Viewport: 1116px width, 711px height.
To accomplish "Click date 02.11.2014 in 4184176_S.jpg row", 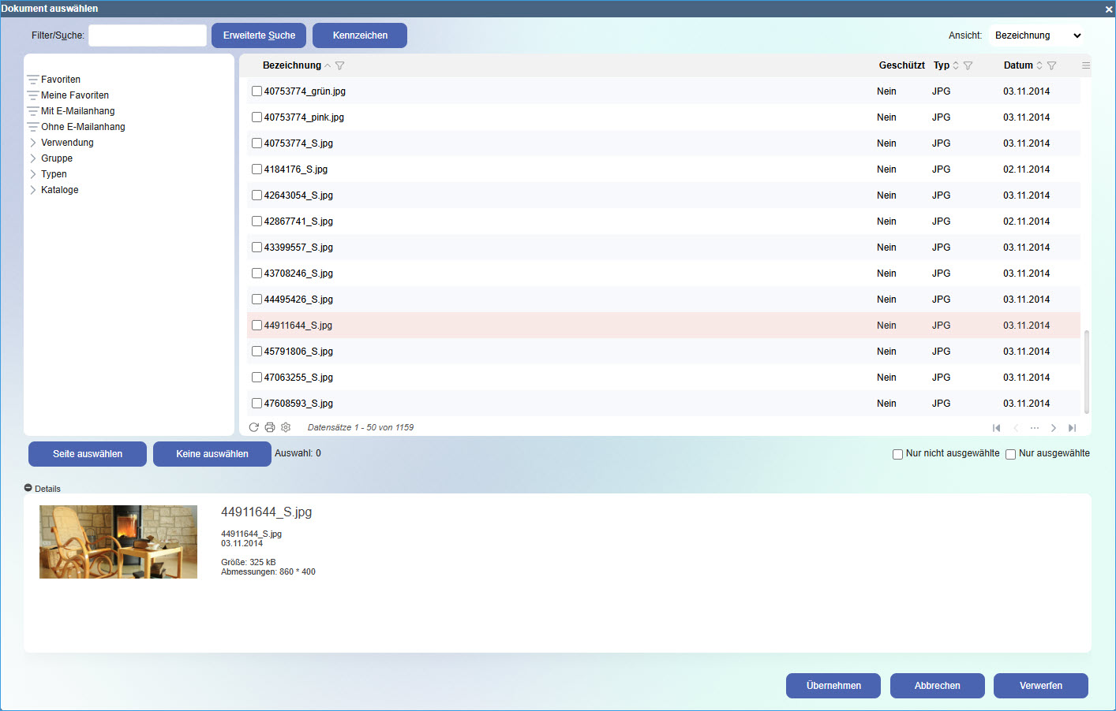I will point(1027,169).
